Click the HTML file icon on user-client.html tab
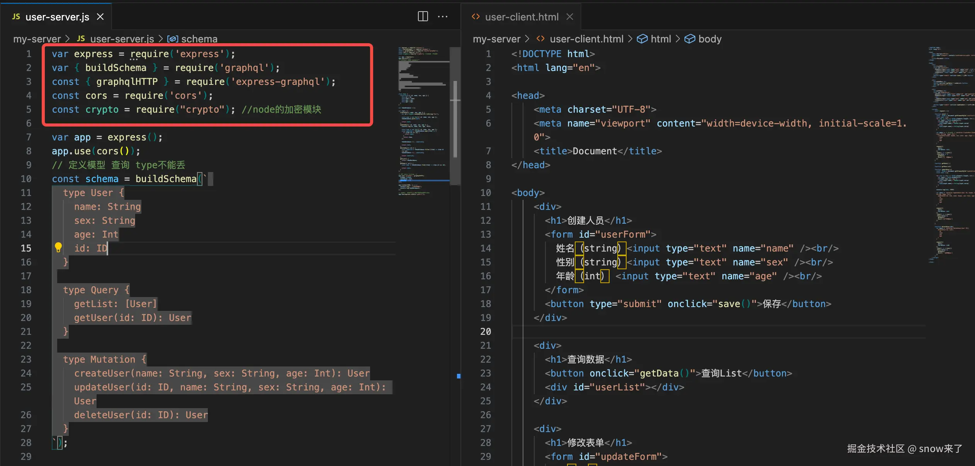The height and width of the screenshot is (466, 975). coord(476,17)
